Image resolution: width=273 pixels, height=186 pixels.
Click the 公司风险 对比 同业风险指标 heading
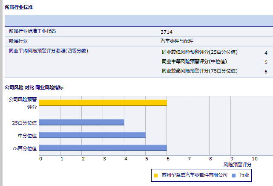tap(34, 87)
